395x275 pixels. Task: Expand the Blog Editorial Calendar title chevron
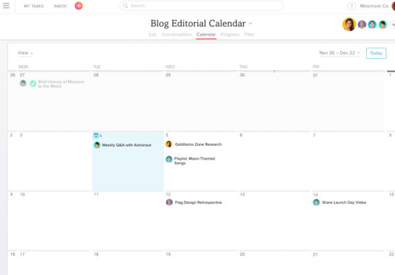click(250, 24)
